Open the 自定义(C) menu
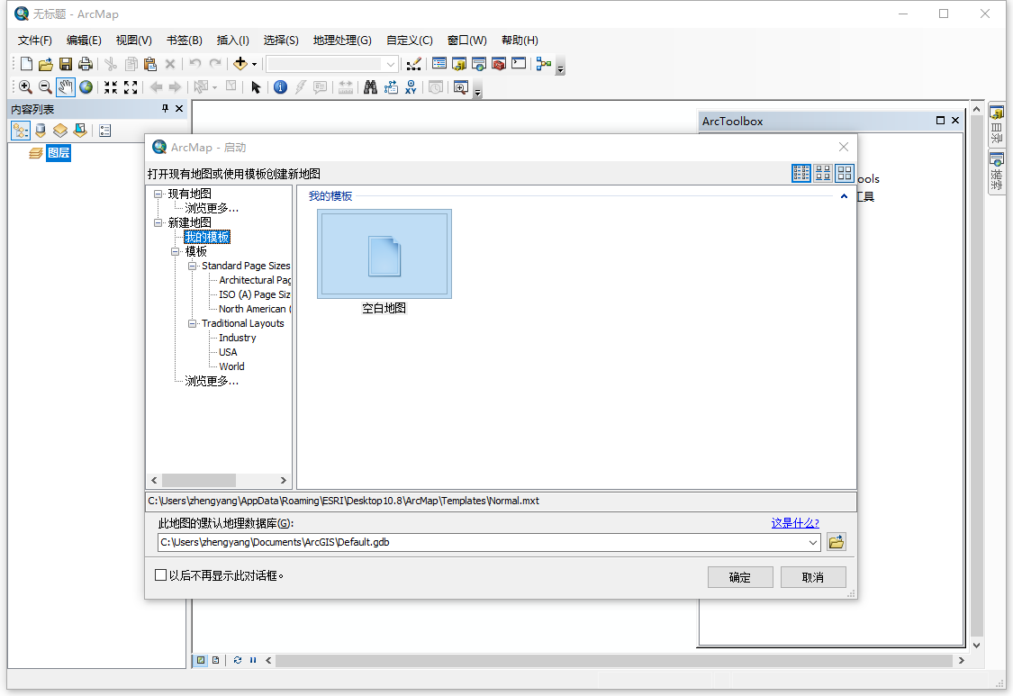 [410, 40]
